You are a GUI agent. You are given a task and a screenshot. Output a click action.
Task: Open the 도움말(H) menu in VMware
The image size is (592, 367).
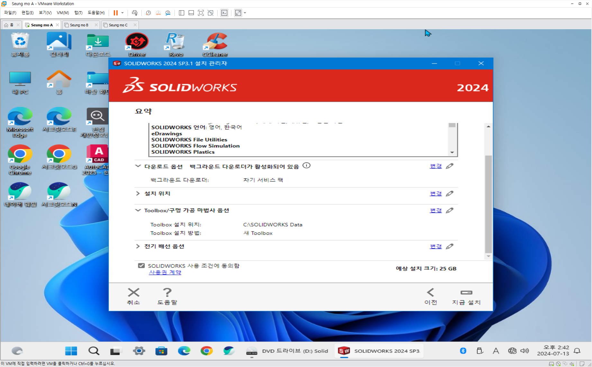[x=96, y=13]
